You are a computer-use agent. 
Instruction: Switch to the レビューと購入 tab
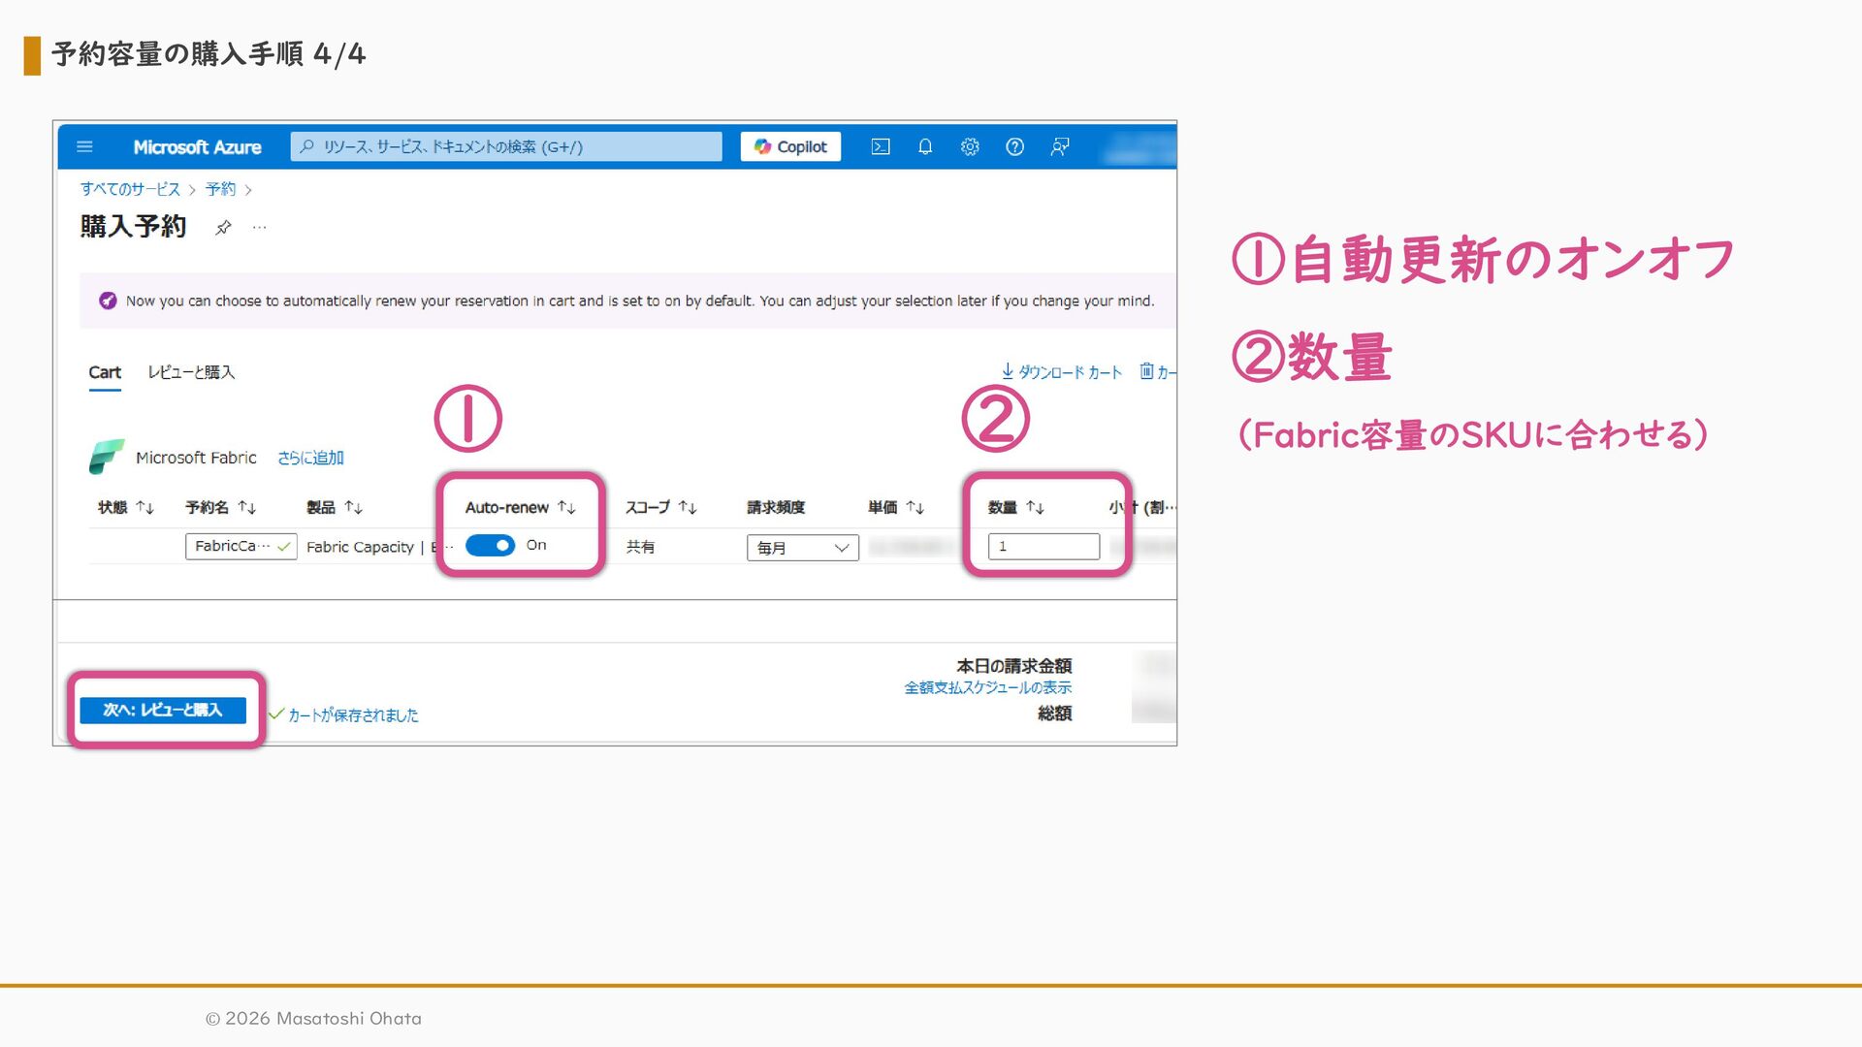pyautogui.click(x=191, y=372)
